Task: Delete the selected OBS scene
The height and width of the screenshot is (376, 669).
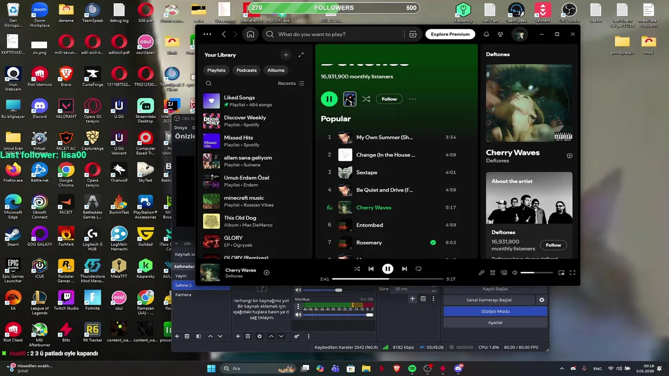Action: coord(187,336)
